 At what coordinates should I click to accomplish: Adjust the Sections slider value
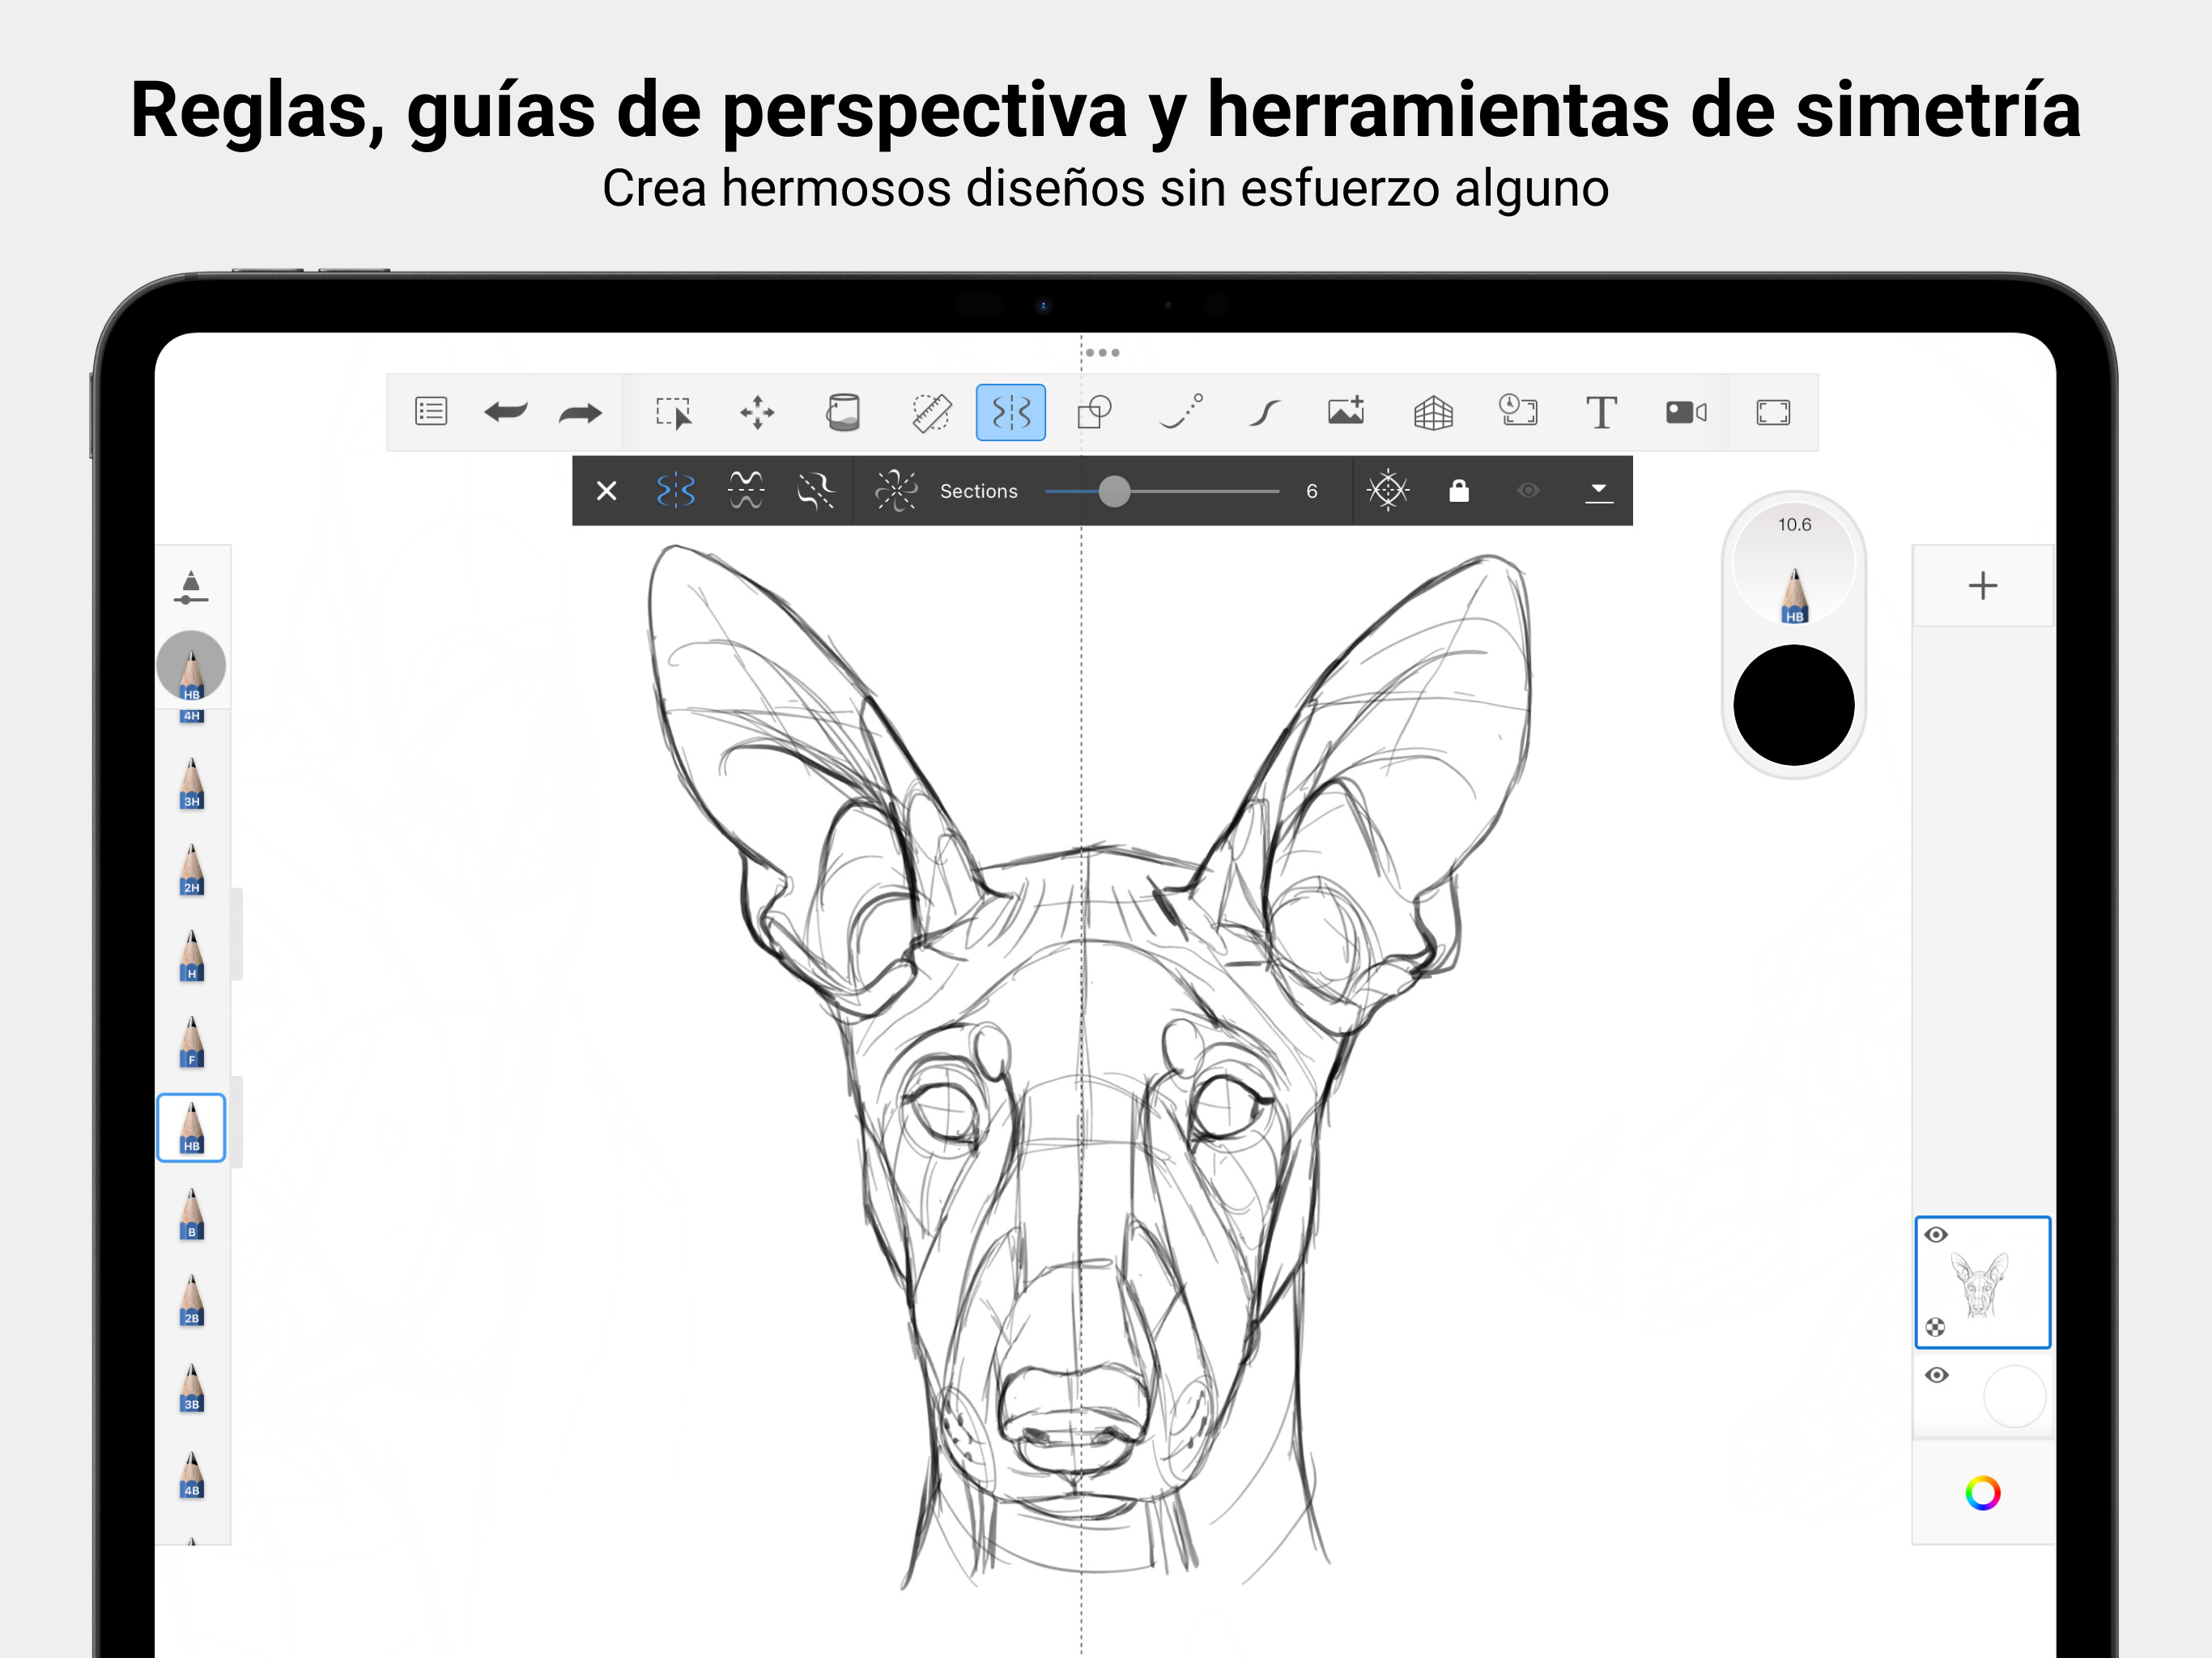pos(1115,491)
